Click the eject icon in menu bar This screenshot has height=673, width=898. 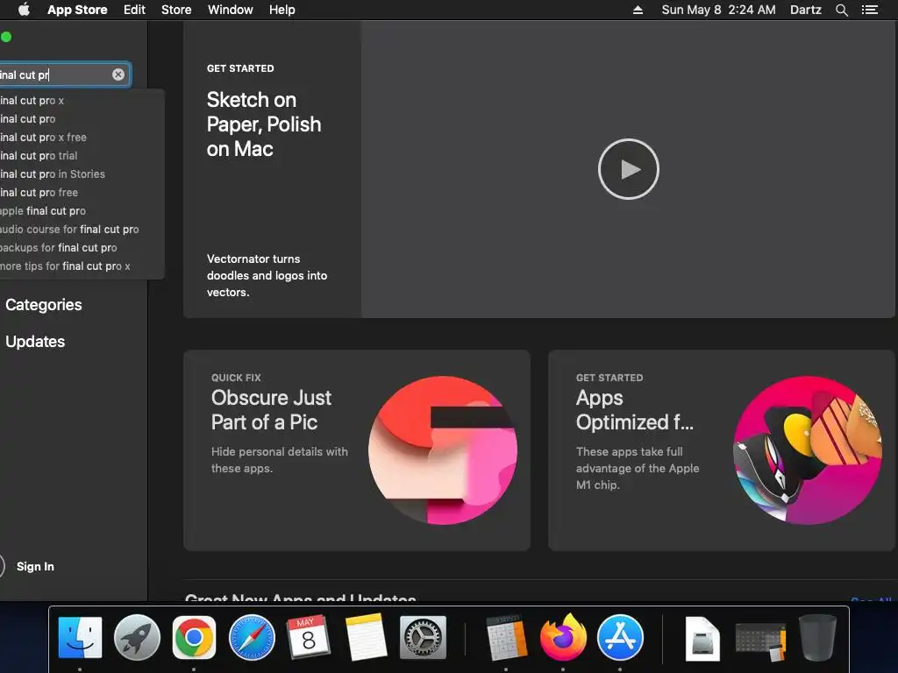coord(638,10)
